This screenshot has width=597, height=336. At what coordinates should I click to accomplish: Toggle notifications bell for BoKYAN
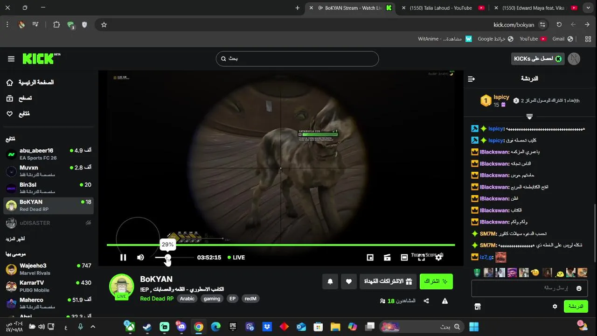click(x=330, y=281)
